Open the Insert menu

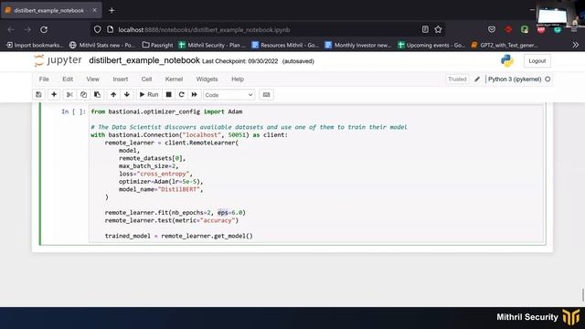point(121,80)
